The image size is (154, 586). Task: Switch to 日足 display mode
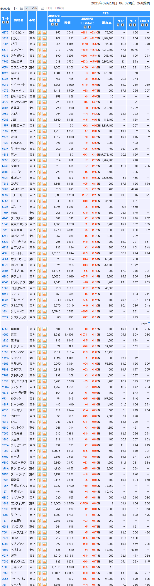49,8
